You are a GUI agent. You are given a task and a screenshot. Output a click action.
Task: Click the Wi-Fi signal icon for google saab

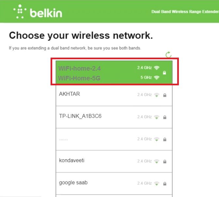click(x=157, y=184)
